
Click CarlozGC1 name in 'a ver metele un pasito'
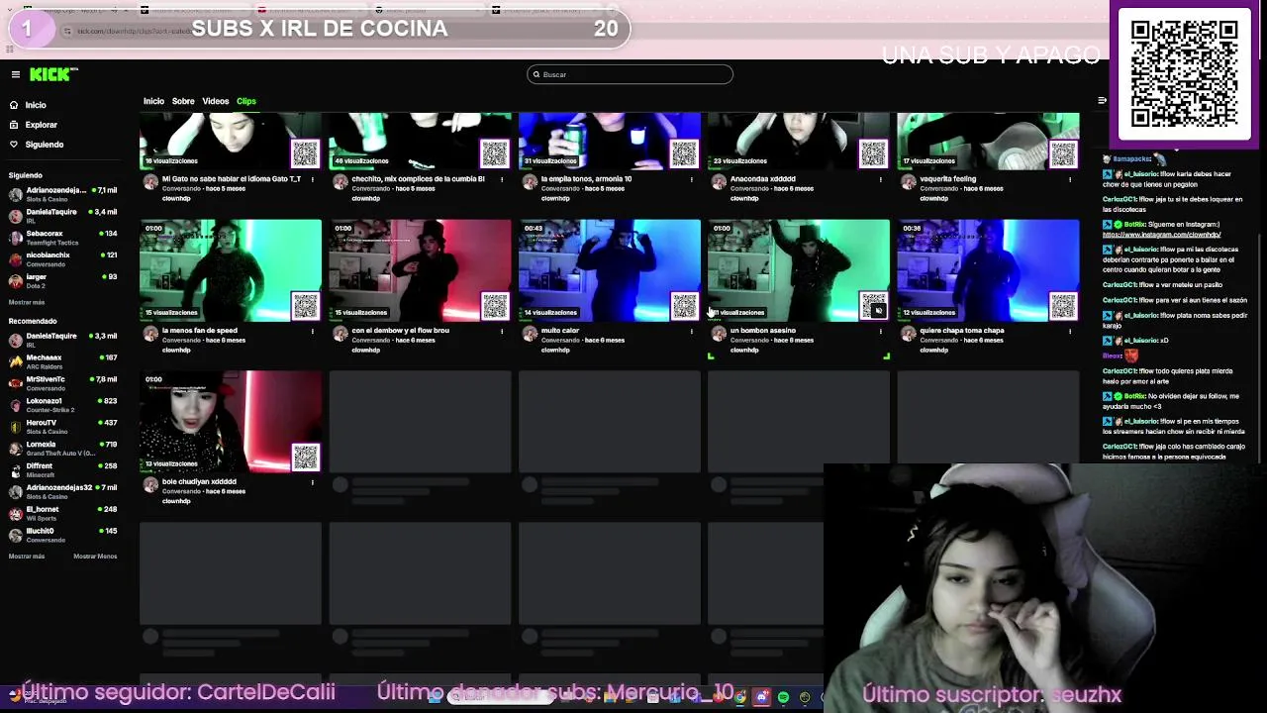pos(1120,285)
